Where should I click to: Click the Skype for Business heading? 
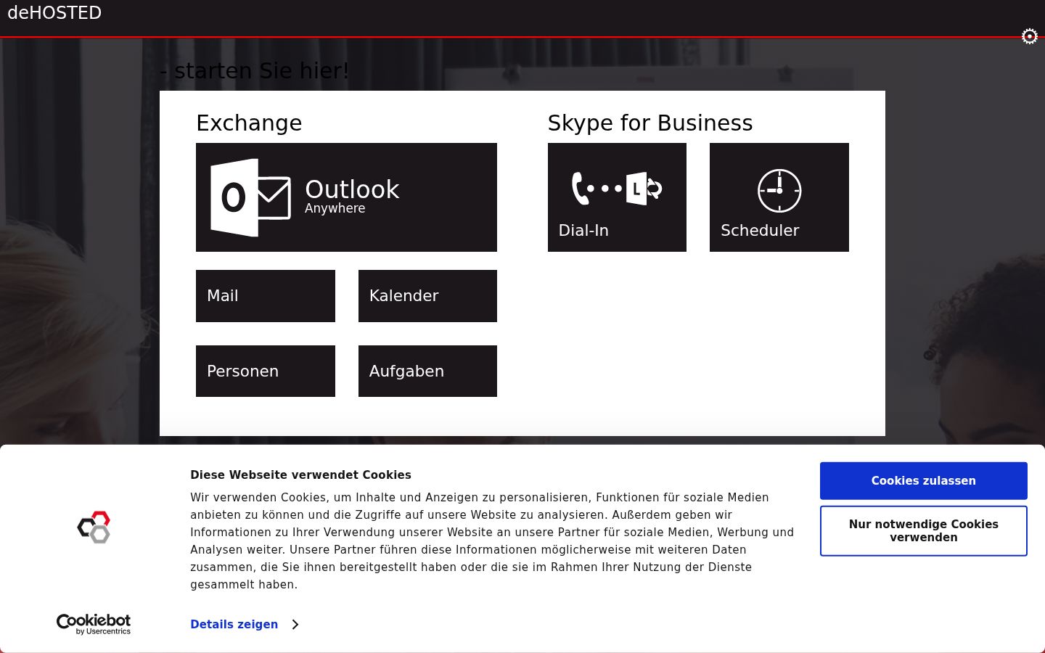coord(650,123)
